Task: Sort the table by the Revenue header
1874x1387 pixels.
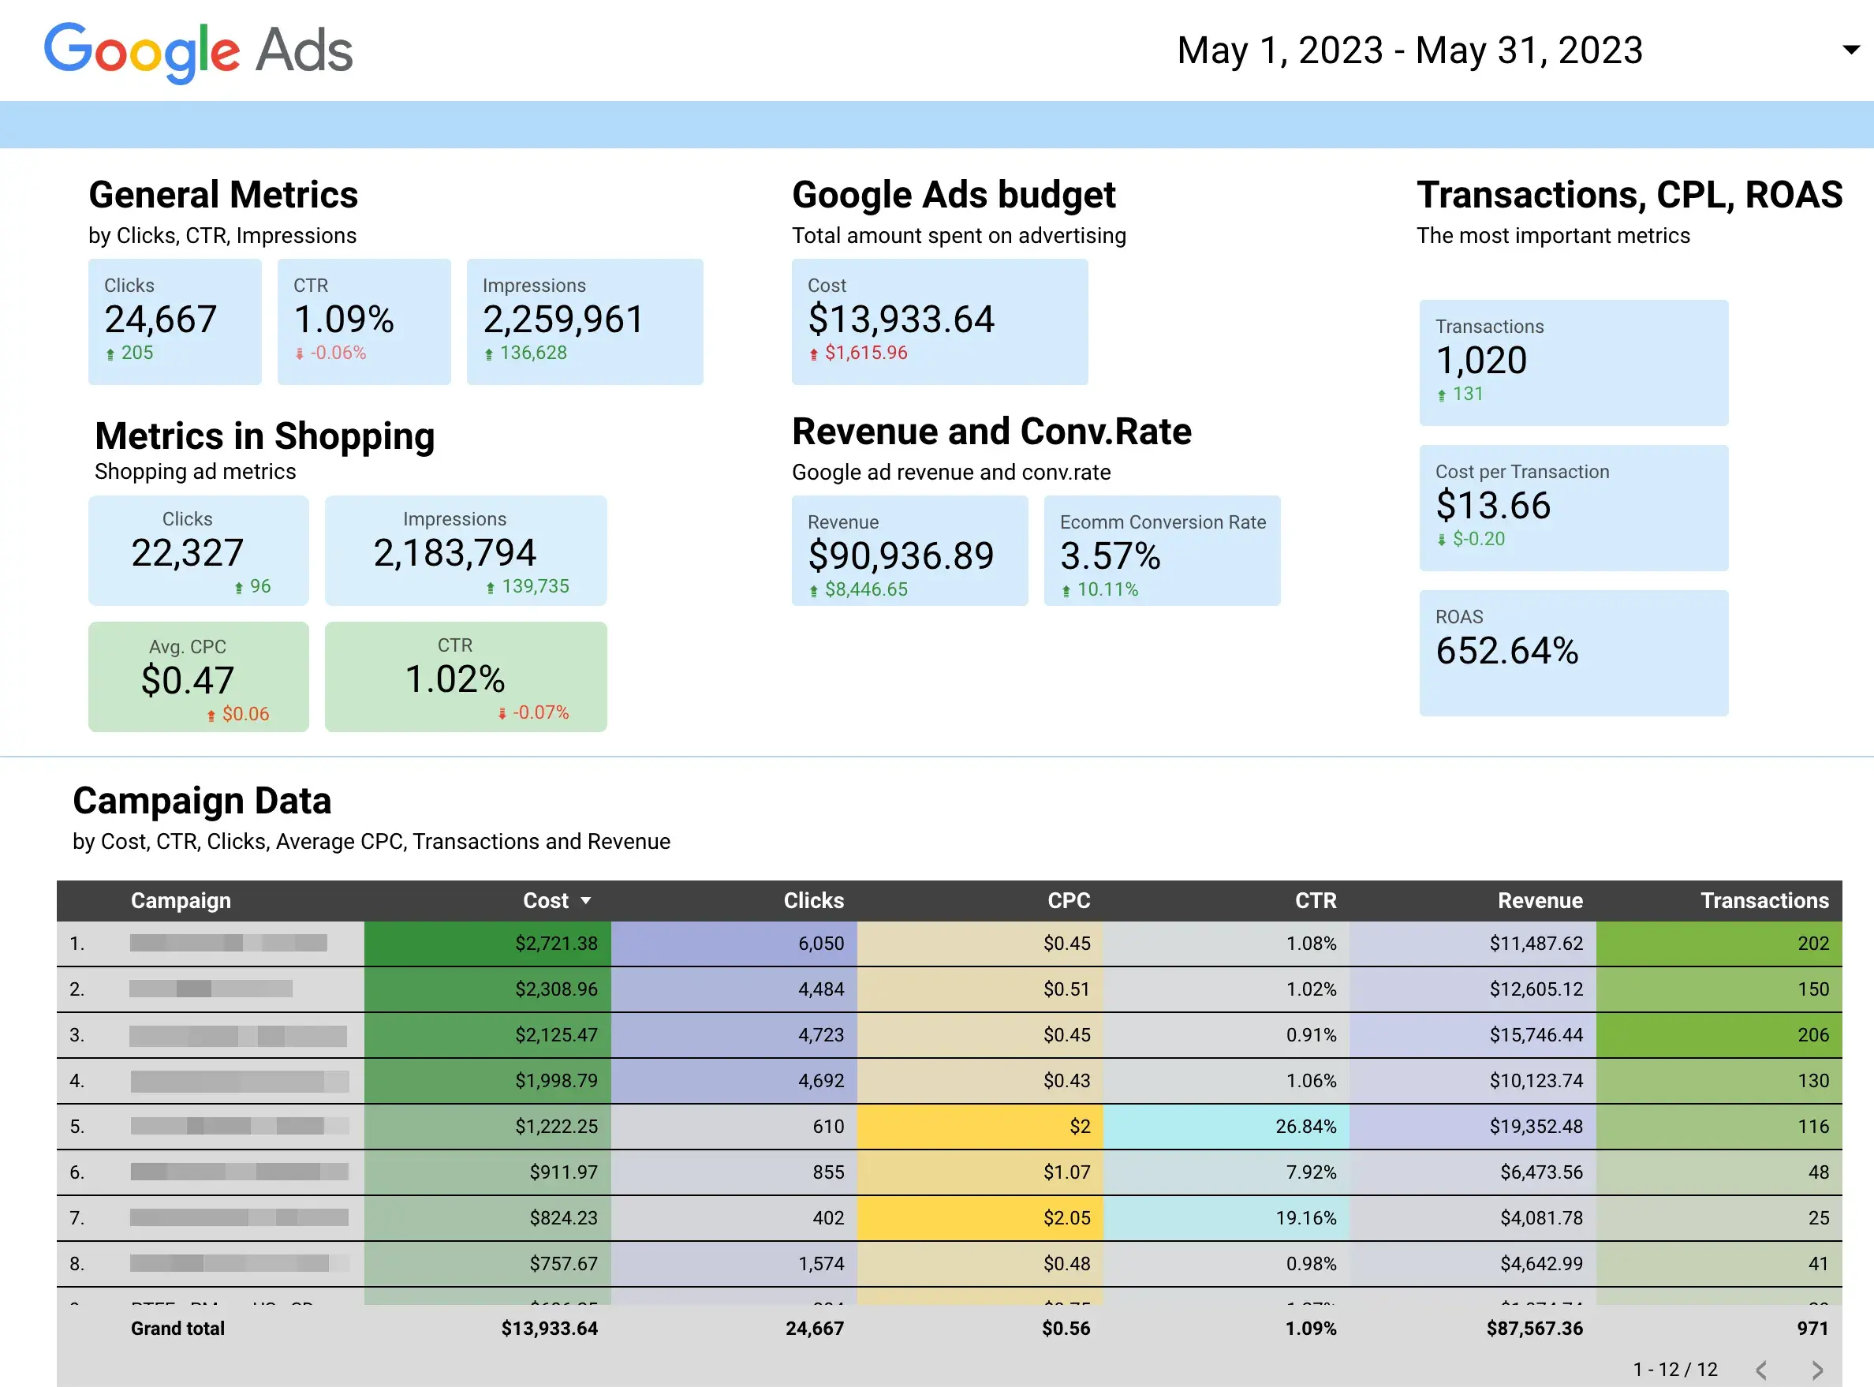Action: (1540, 900)
